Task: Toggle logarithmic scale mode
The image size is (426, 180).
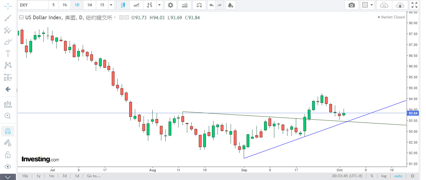Action: point(384,176)
